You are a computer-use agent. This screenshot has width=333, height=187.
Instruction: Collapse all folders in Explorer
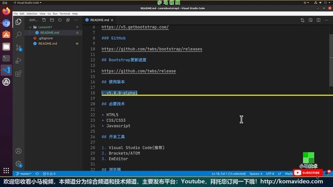coord(68,20)
